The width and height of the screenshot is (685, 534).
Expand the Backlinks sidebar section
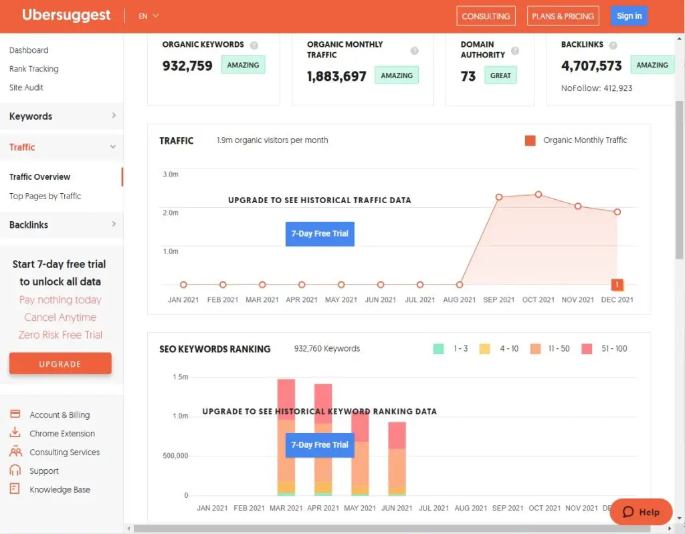pyautogui.click(x=62, y=225)
